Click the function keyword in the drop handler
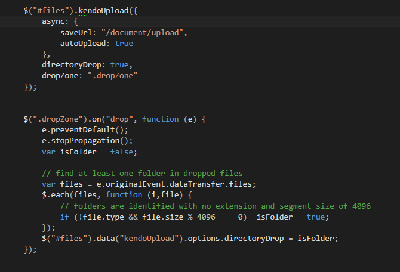400x272 pixels. (160, 119)
